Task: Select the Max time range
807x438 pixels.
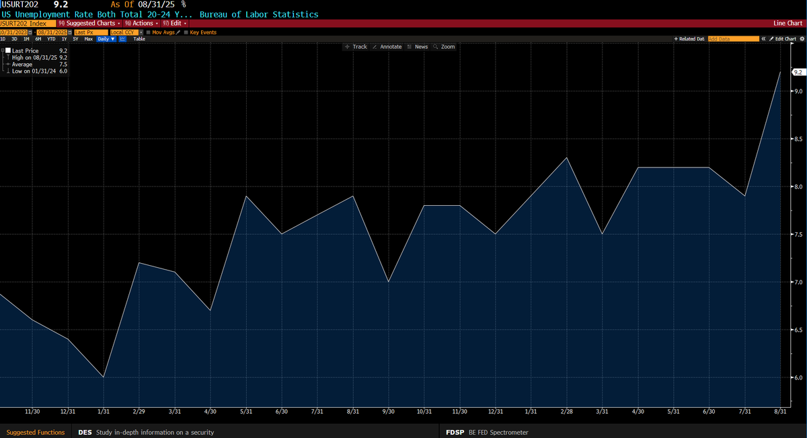Action: (88, 39)
